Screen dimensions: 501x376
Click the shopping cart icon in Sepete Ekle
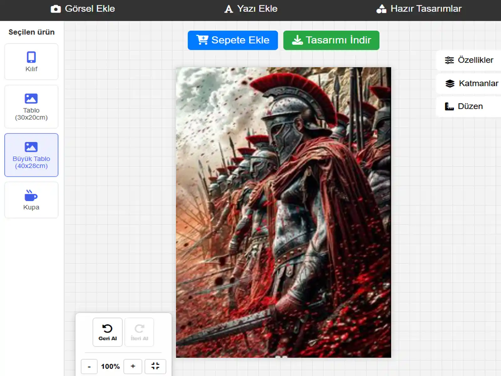point(202,40)
